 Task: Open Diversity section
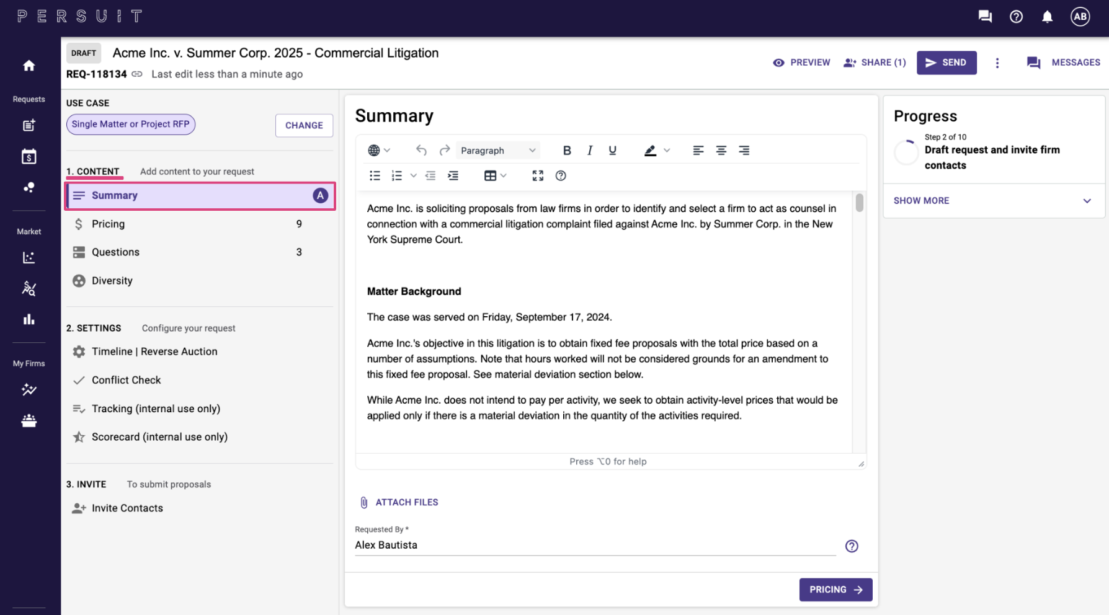coord(200,280)
